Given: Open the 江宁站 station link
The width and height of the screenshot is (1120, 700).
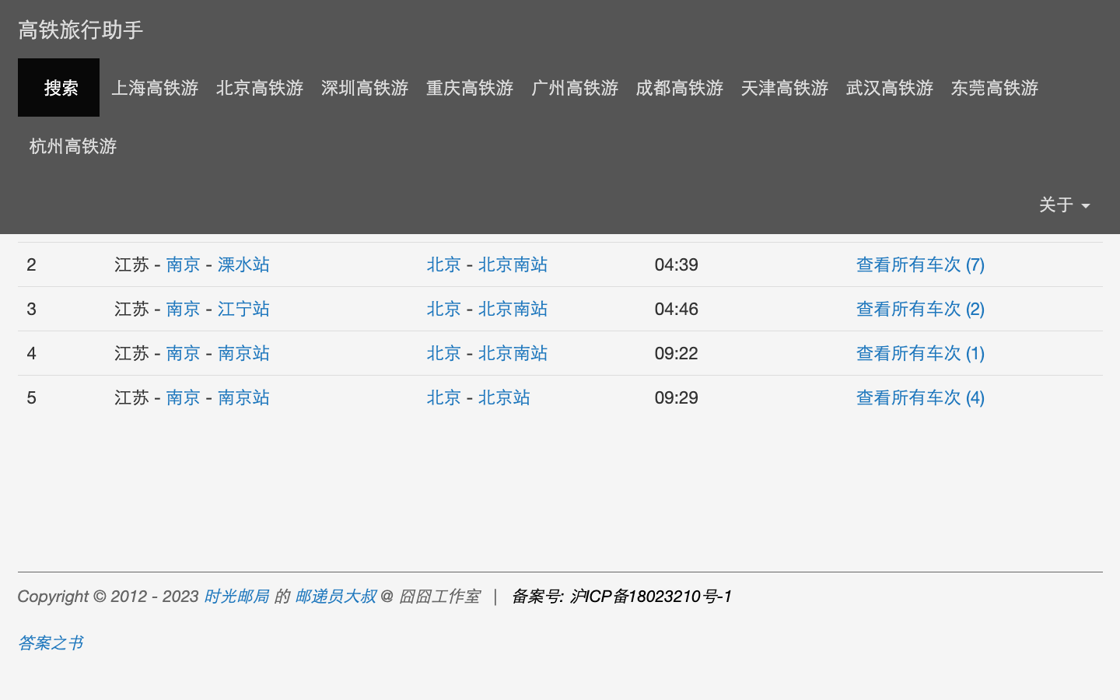Looking at the screenshot, I should (243, 309).
